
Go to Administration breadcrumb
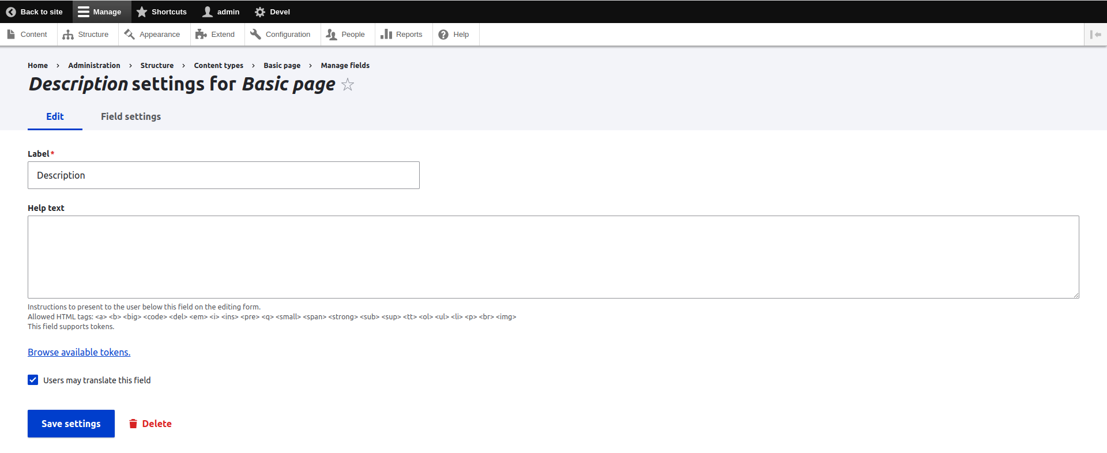(x=94, y=66)
